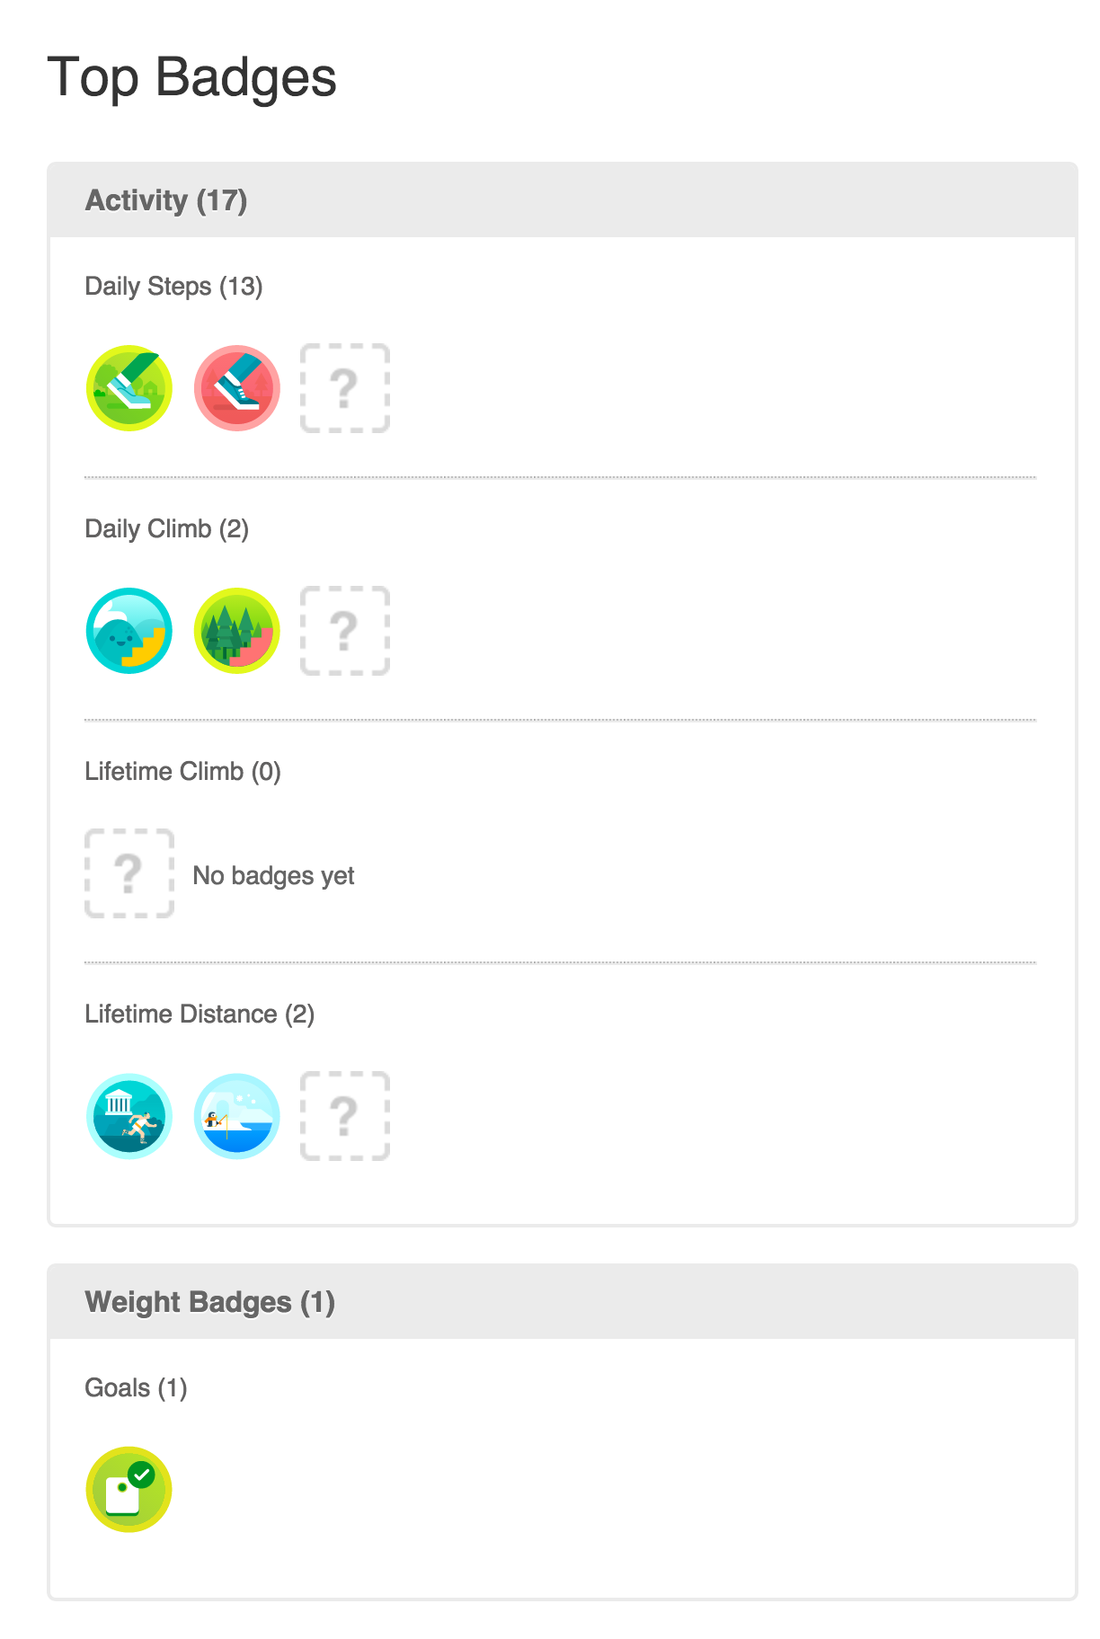Click the Goals (1) label
The width and height of the screenshot is (1100, 1639).
(x=136, y=1388)
